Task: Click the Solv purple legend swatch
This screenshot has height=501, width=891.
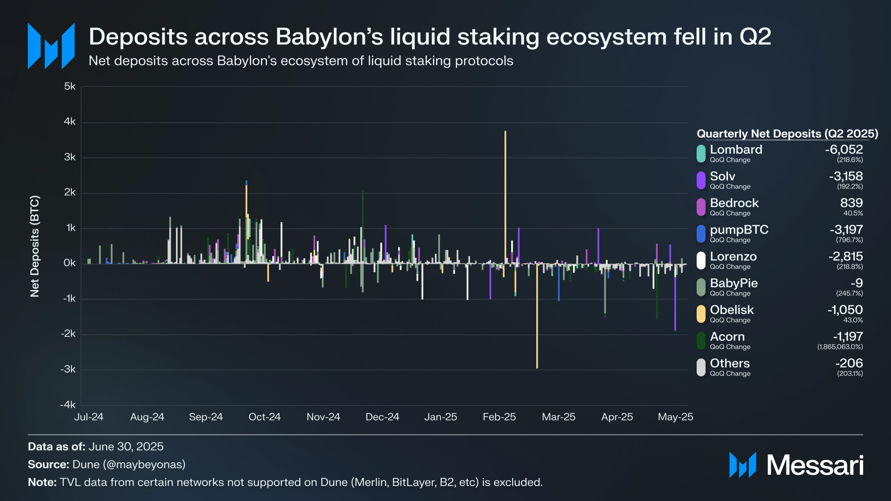Action: [701, 180]
